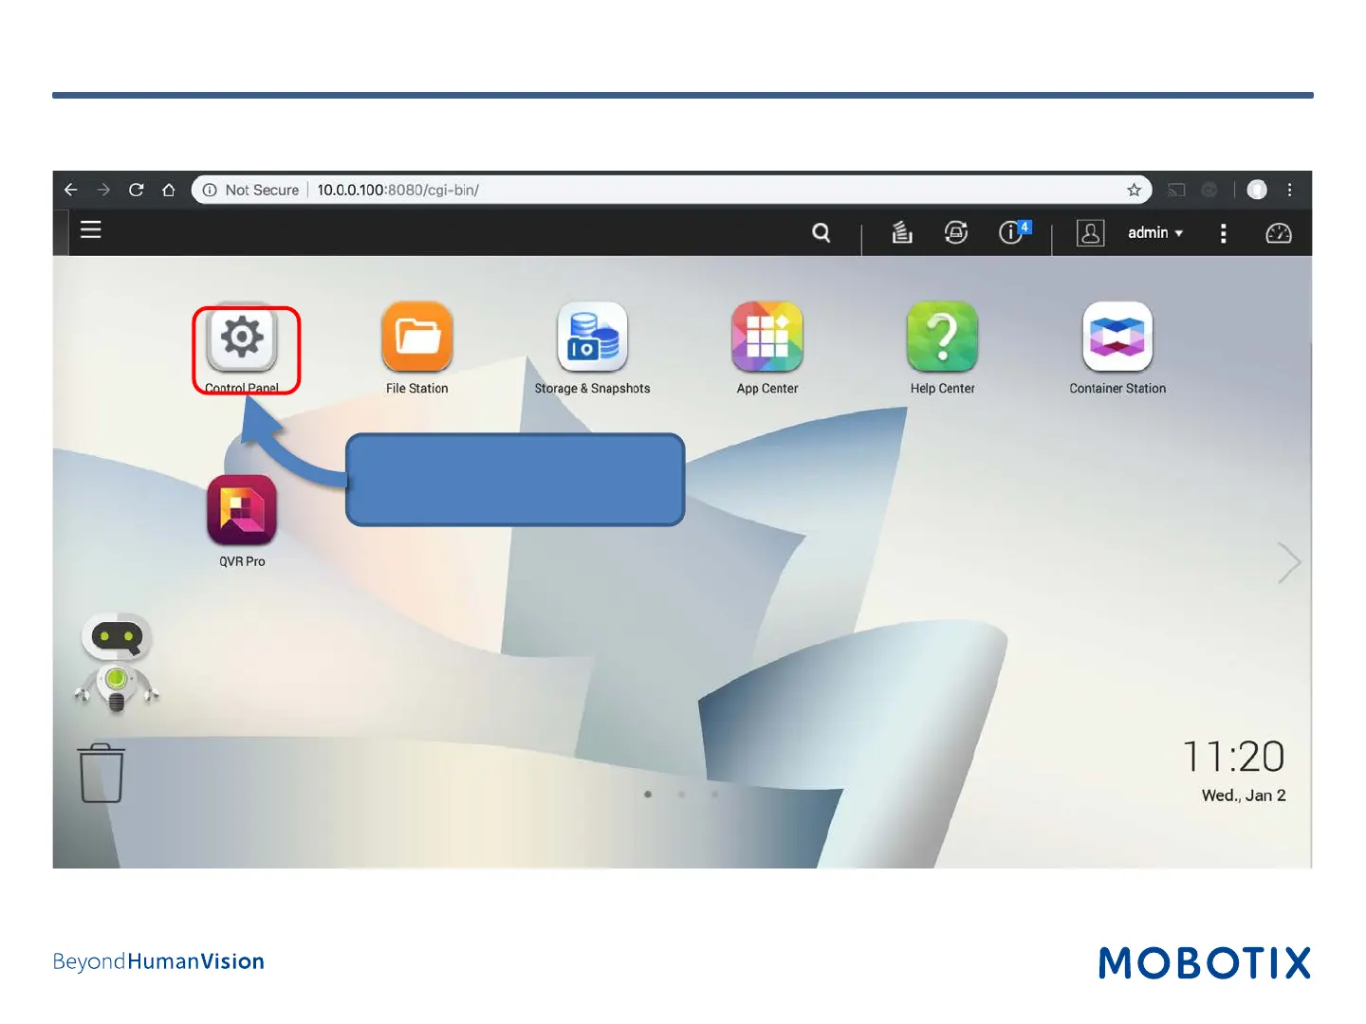This screenshot has height=1024, width=1366.
Task: Click the Not Secure label
Action: (x=262, y=190)
